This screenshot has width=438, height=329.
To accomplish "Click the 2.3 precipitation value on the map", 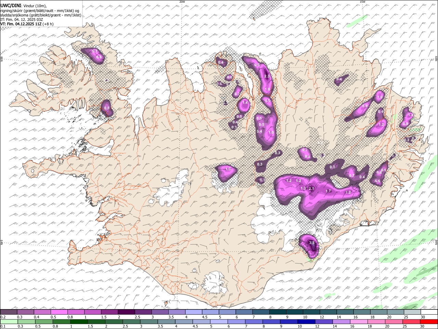I will (x=267, y=76).
